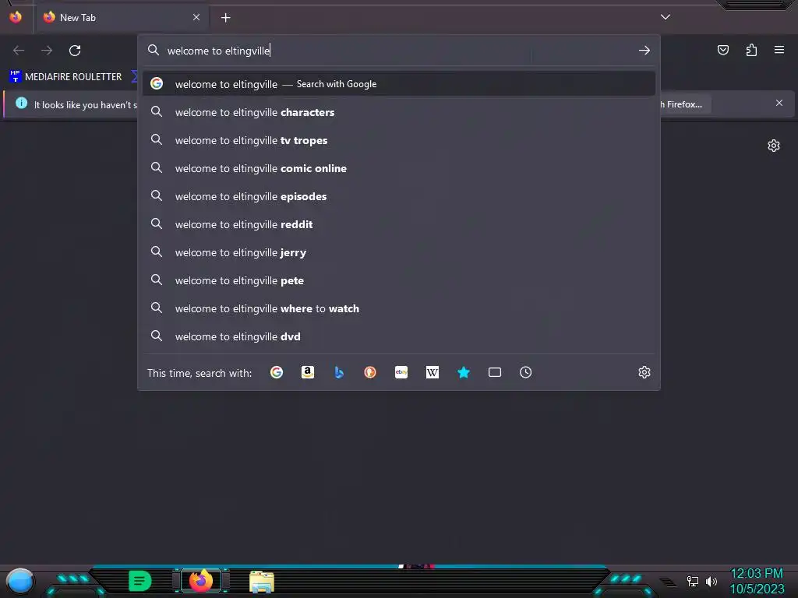Search open tabs icon
The height and width of the screenshot is (598, 798).
point(495,372)
